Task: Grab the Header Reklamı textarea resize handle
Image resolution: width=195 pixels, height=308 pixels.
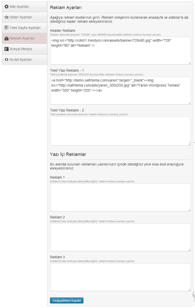Action: point(189,63)
